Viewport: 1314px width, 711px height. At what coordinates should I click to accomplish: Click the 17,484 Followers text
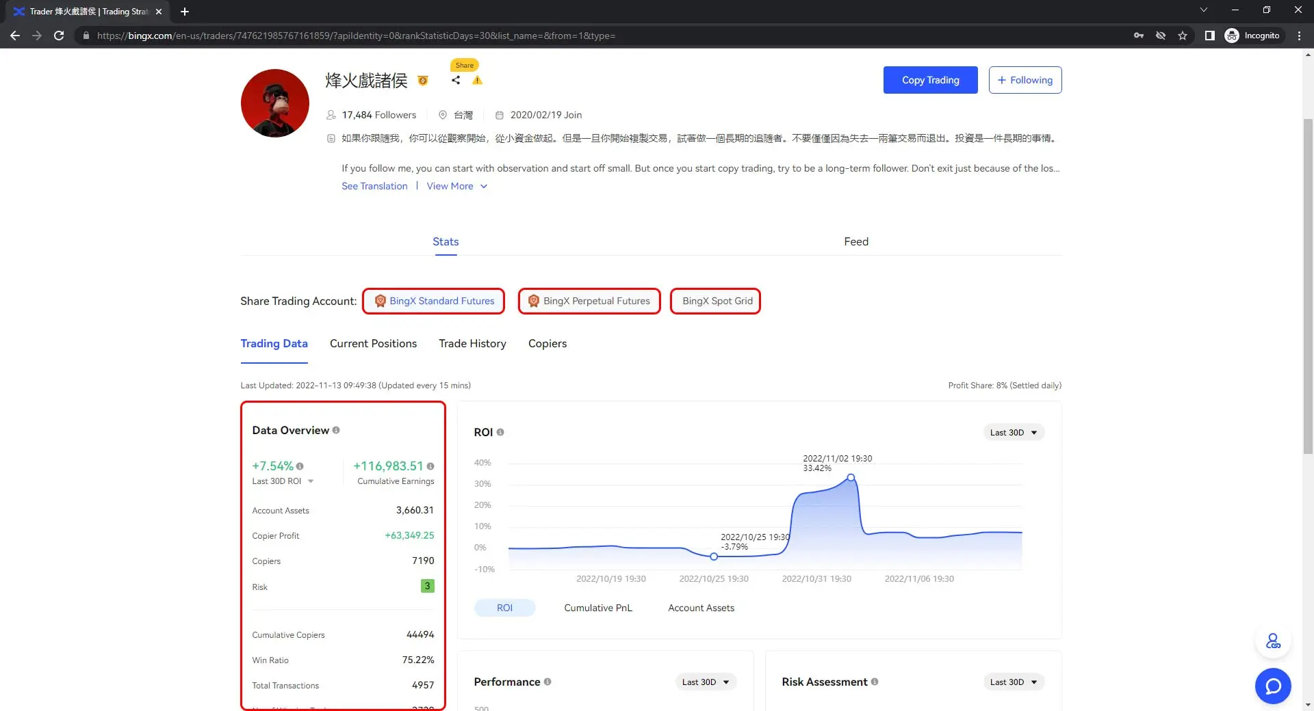pos(379,115)
